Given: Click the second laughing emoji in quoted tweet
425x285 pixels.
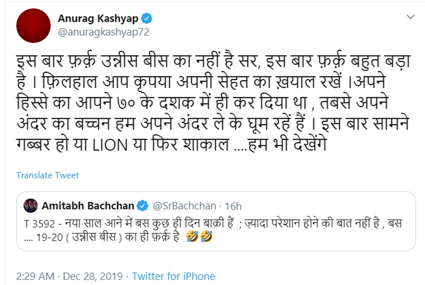Looking at the screenshot, I should 205,235.
